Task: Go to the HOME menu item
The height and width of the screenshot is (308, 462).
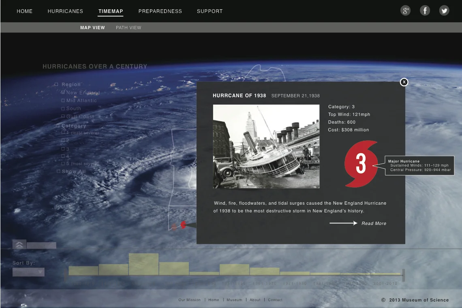Action: tap(24, 11)
